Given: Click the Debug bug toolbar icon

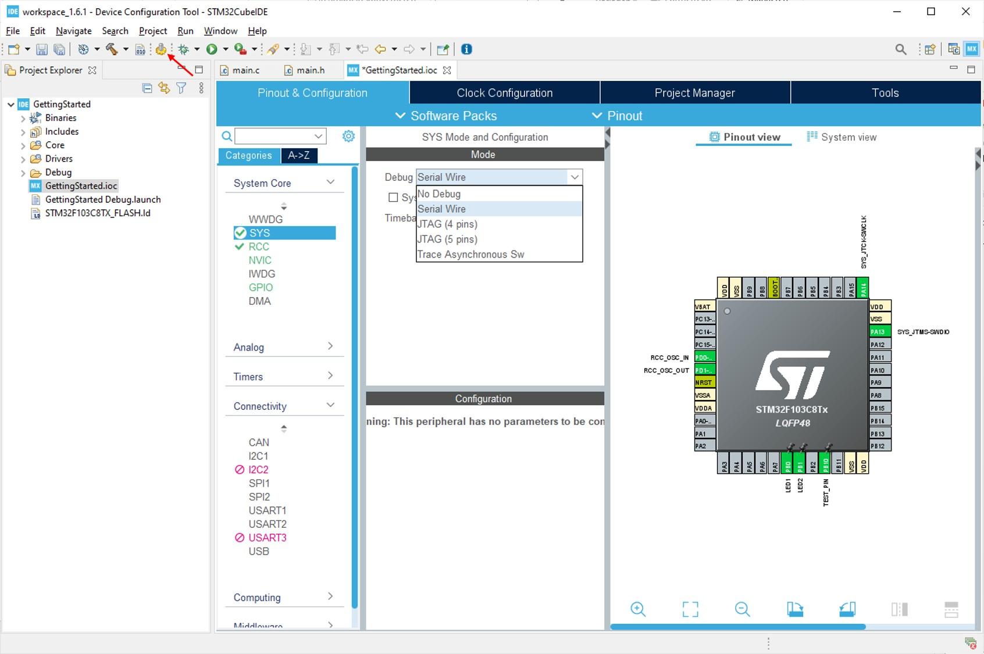Looking at the screenshot, I should point(184,49).
